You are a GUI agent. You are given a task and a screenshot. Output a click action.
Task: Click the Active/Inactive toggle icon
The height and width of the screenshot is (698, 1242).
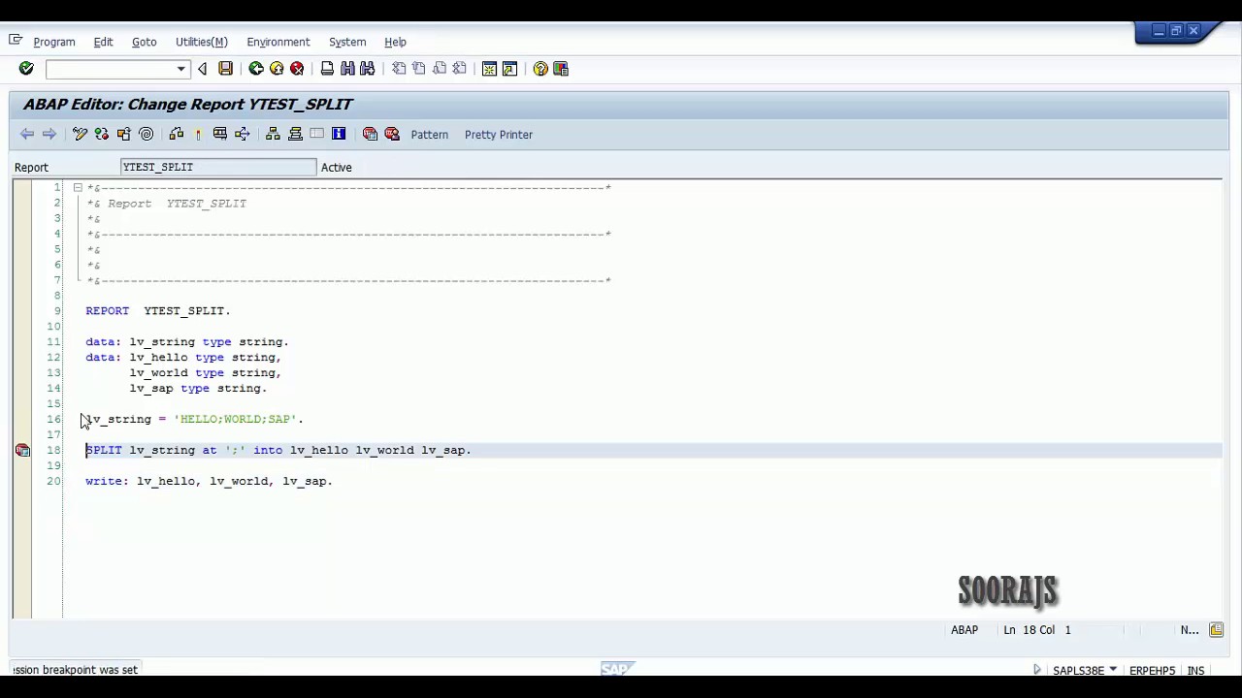tap(102, 134)
